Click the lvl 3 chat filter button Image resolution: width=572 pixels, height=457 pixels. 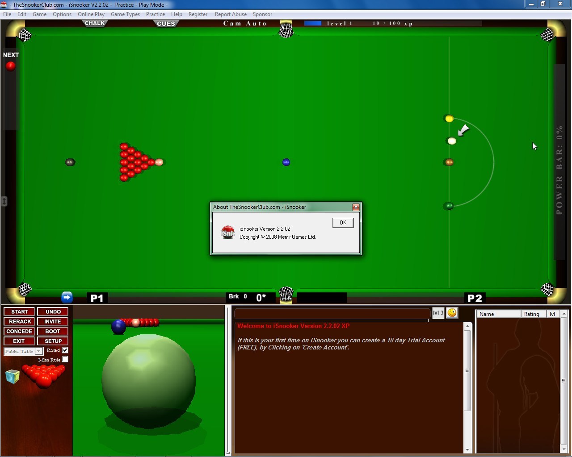438,313
